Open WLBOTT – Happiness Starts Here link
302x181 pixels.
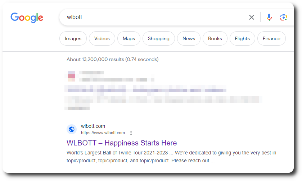click(x=122, y=143)
